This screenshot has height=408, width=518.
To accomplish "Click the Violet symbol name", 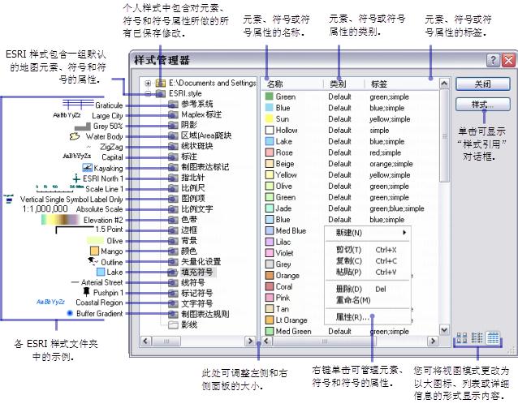I will point(284,253).
